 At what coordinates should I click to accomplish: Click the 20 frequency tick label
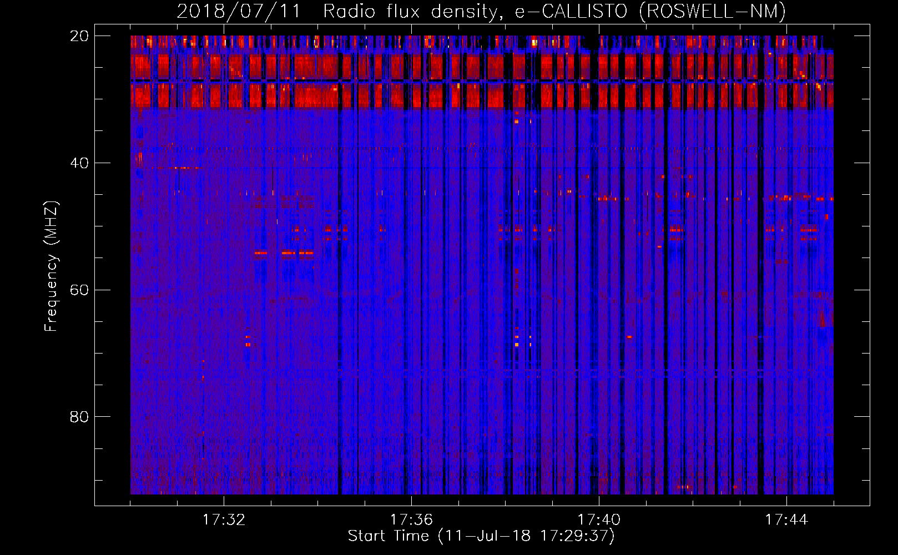(79, 36)
